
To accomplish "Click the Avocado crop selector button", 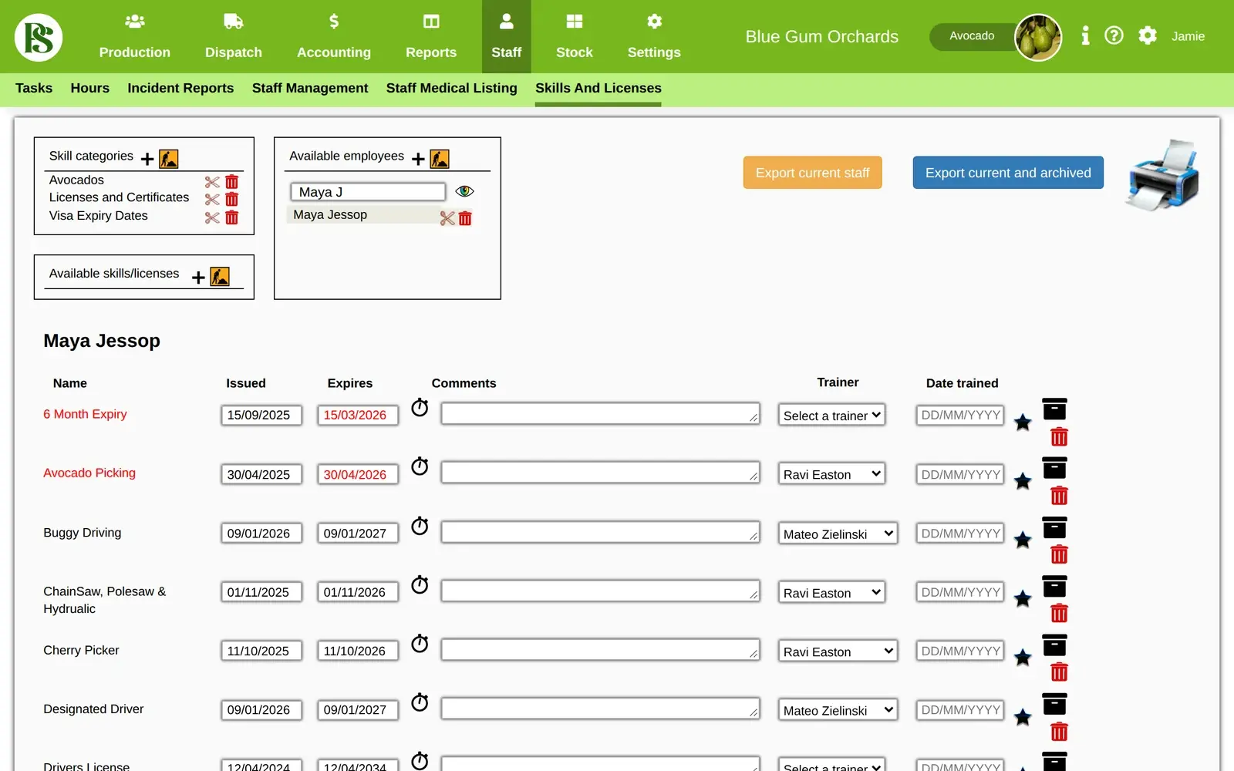I will click(x=973, y=36).
